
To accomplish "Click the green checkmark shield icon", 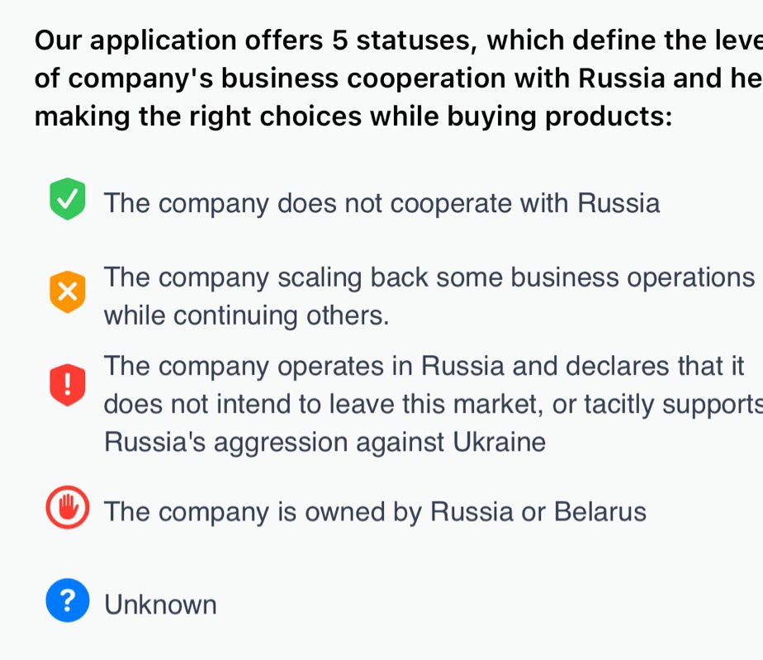I will (68, 198).
